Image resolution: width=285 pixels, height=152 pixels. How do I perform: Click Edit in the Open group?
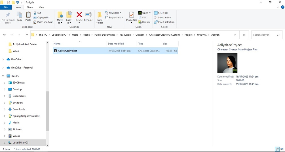[x=142, y=18]
